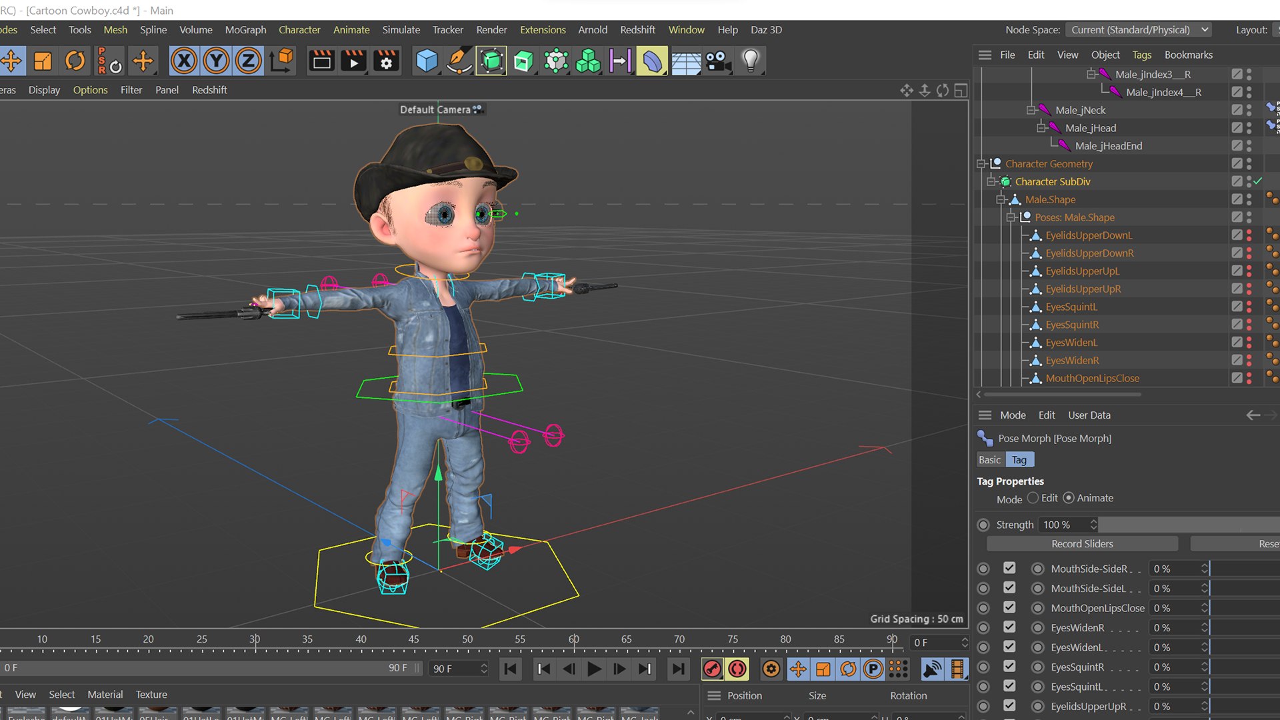The image size is (1280, 720).
Task: Enable Edit mode radio button
Action: (x=1033, y=498)
